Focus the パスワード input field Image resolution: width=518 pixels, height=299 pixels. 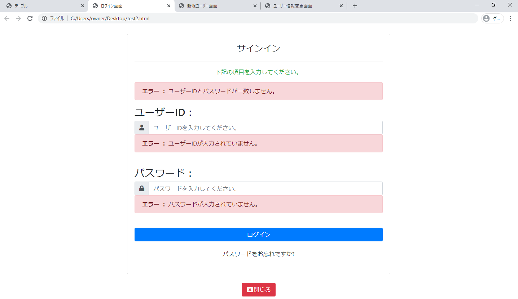click(x=265, y=188)
